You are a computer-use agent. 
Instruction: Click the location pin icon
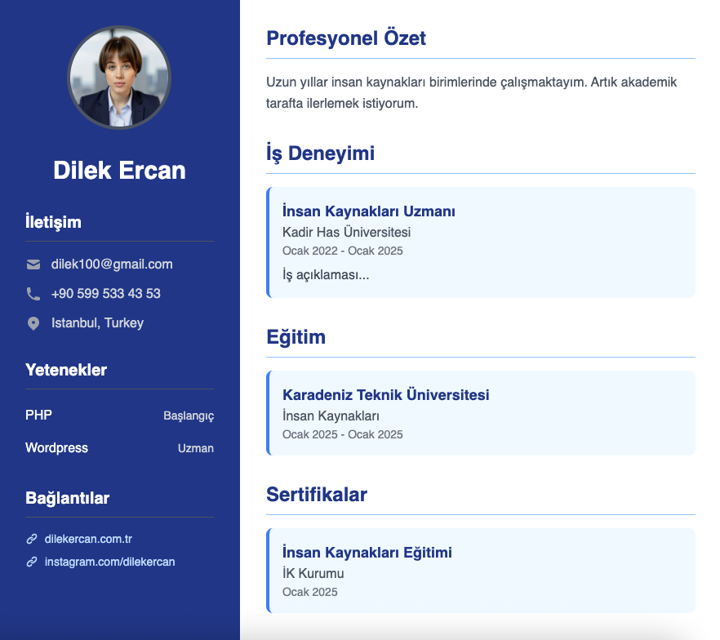(33, 323)
